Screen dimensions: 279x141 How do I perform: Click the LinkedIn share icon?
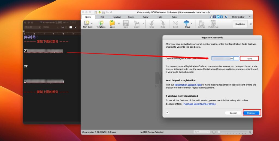click(x=221, y=17)
